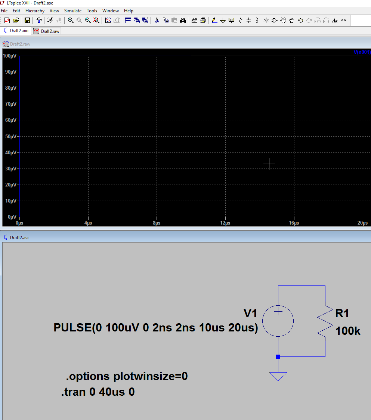Click the R1 resistor symbol

[x=325, y=321]
